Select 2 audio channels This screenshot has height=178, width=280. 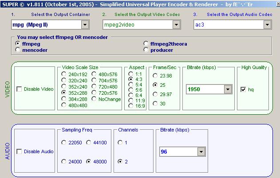(x=120, y=162)
